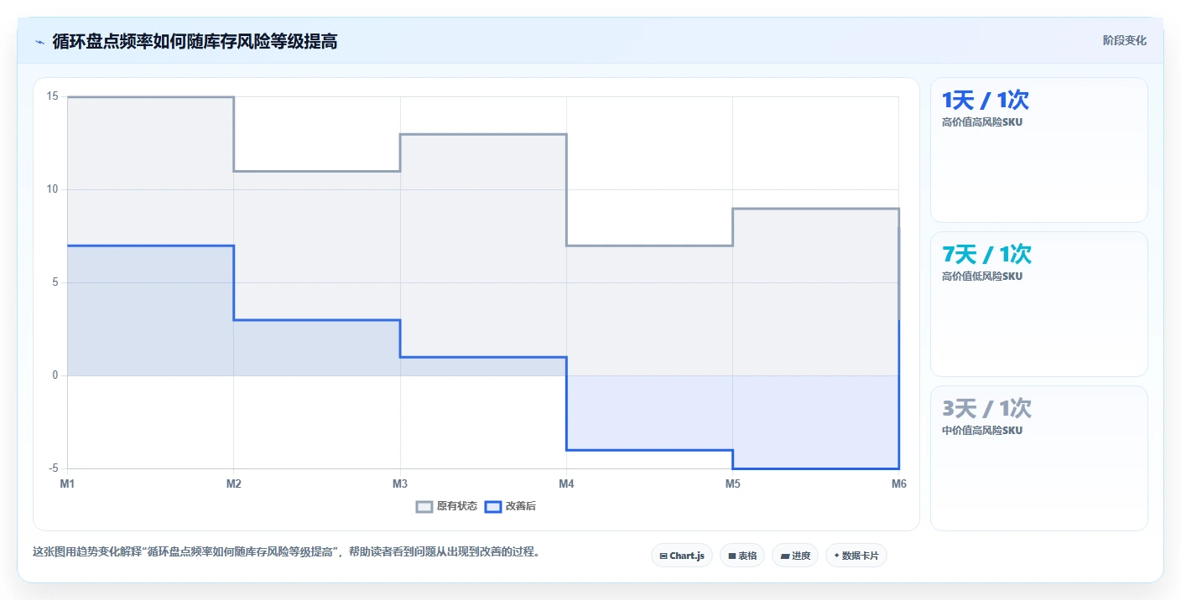Viewport: 1181px width, 600px height.
Task: Click the 10 y-axis value
Action: [x=53, y=189]
